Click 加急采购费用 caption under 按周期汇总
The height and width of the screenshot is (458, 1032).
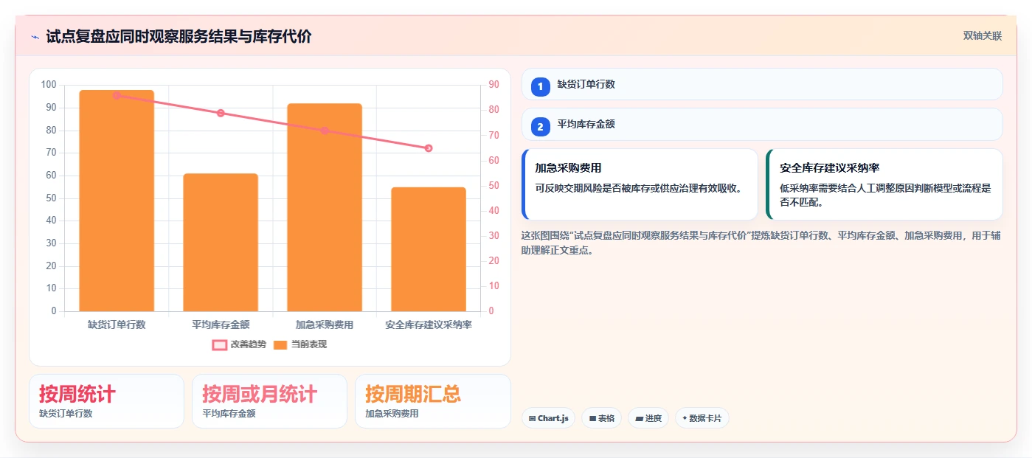pos(392,414)
